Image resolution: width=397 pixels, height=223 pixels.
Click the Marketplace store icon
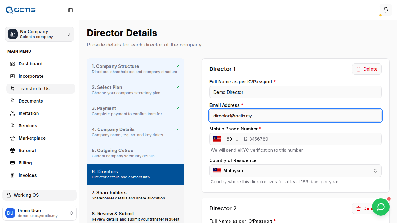point(12,138)
